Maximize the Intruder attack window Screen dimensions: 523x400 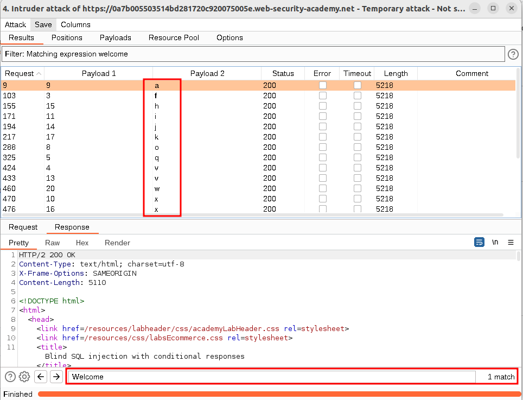493,8
